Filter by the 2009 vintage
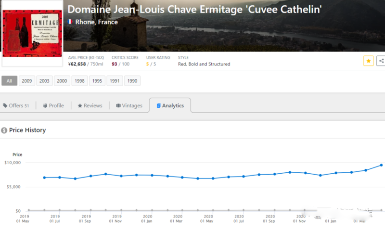The image size is (385, 230). coord(27,81)
